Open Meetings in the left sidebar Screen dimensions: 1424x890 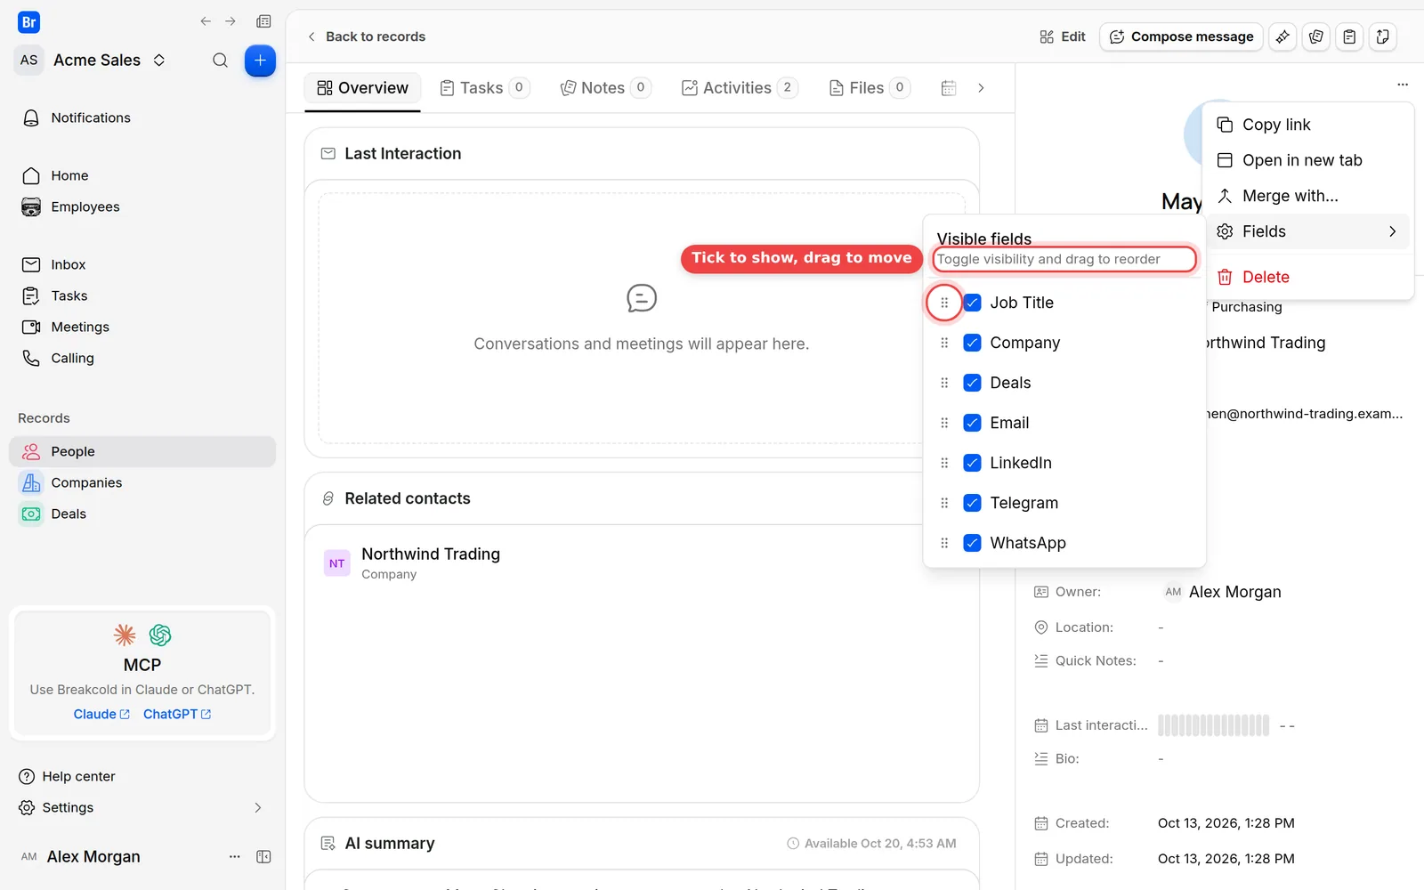coord(142,327)
